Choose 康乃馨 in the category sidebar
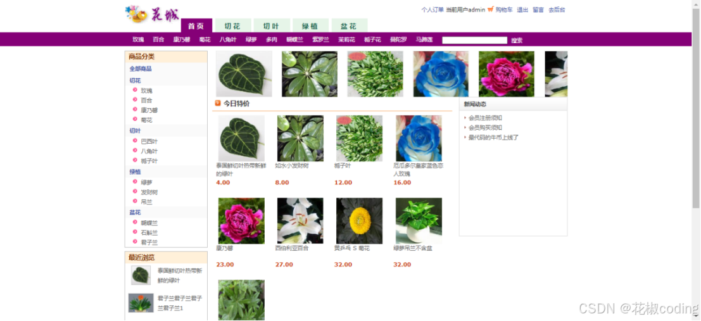Image resolution: width=701 pixels, height=321 pixels. (x=149, y=110)
